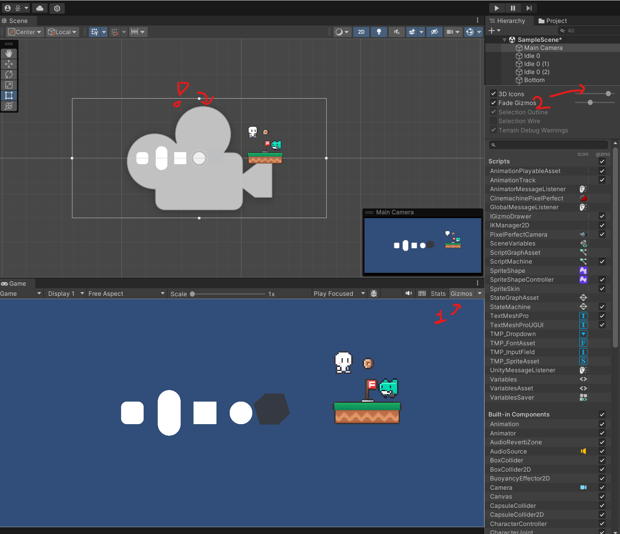Screen dimensions: 620x534
Task: Toggle hidden objects visibility eye icon
Action: (x=434, y=32)
